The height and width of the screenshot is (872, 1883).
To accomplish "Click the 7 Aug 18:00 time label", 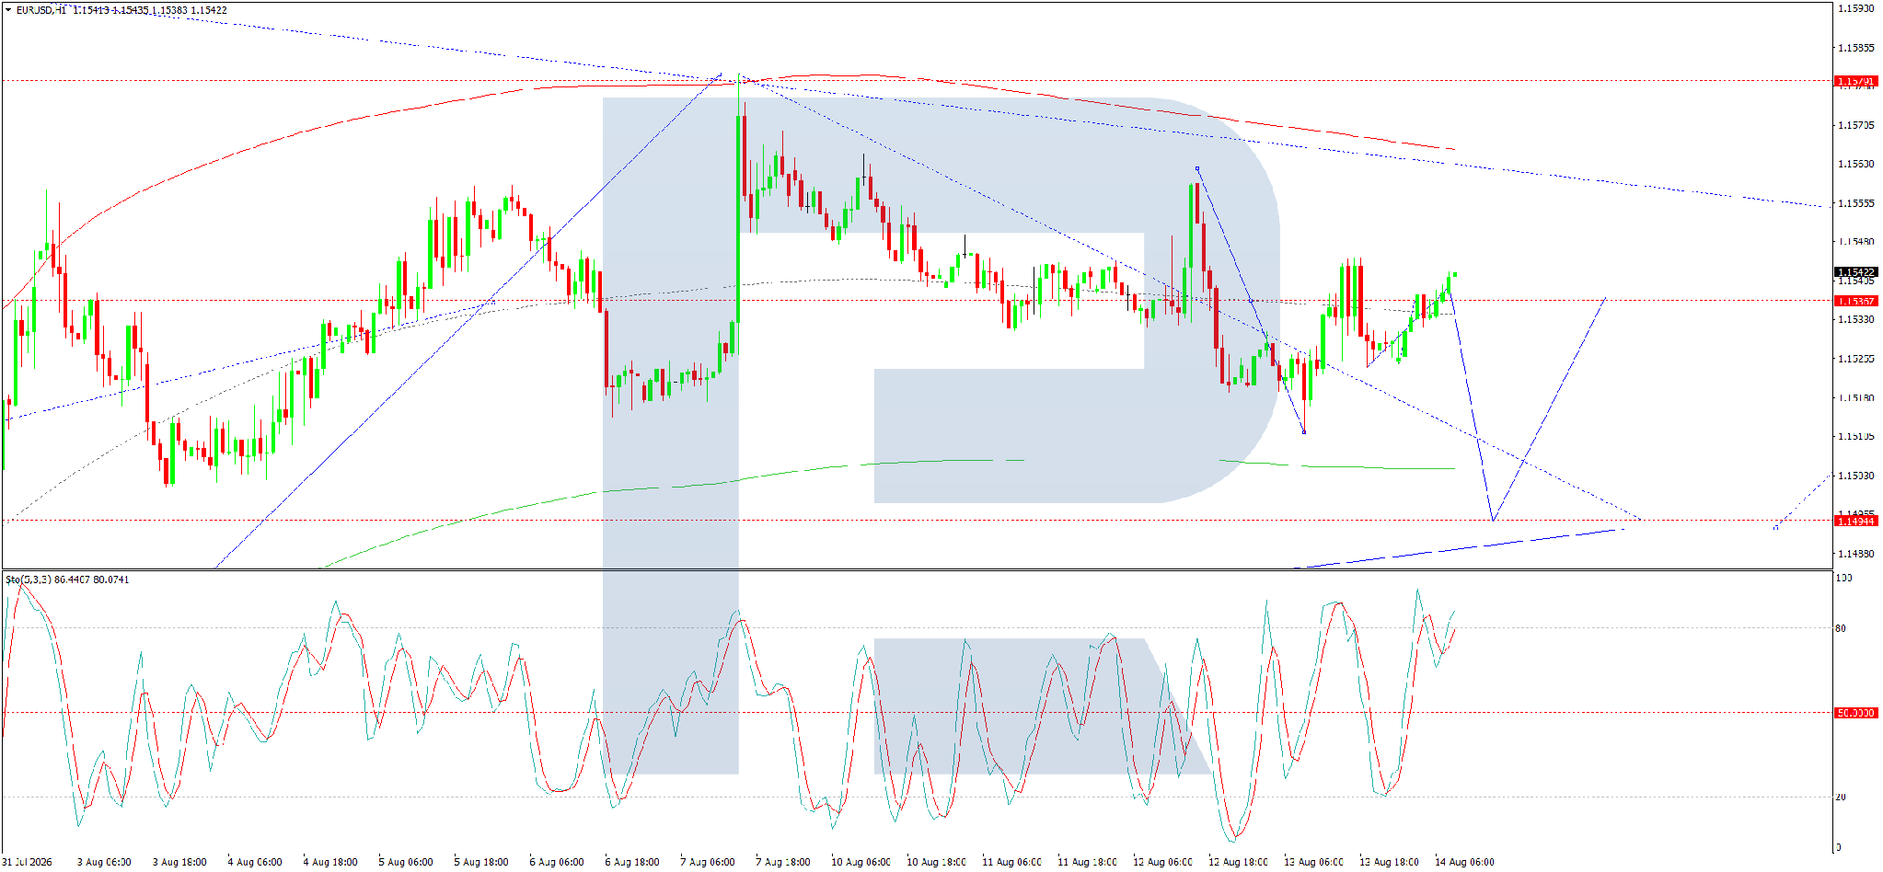I will tap(783, 862).
